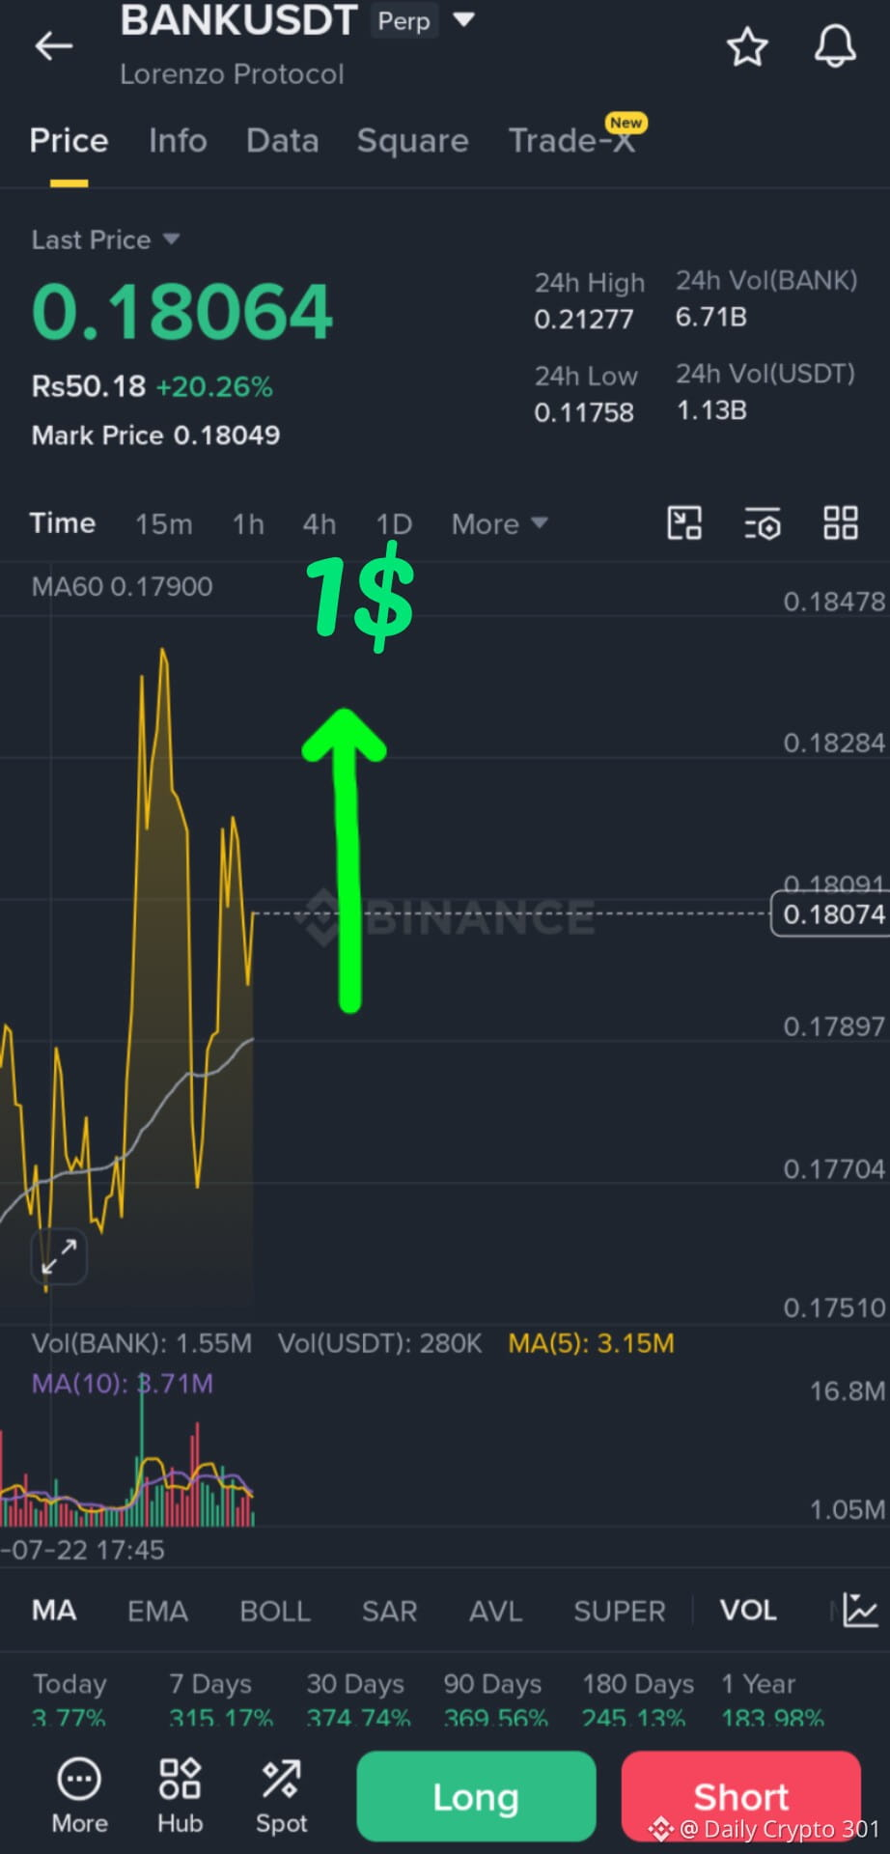Open chart line icon beside VOL
The width and height of the screenshot is (890, 1854).
click(859, 1610)
